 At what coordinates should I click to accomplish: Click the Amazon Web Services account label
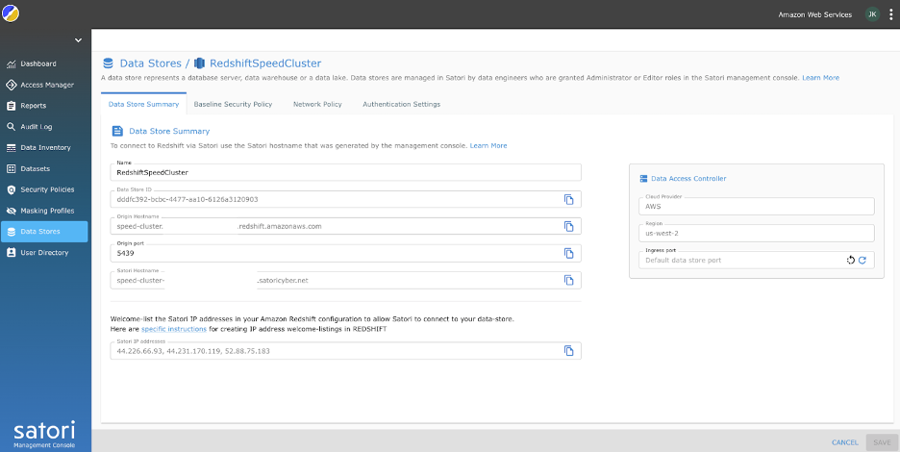click(x=814, y=15)
